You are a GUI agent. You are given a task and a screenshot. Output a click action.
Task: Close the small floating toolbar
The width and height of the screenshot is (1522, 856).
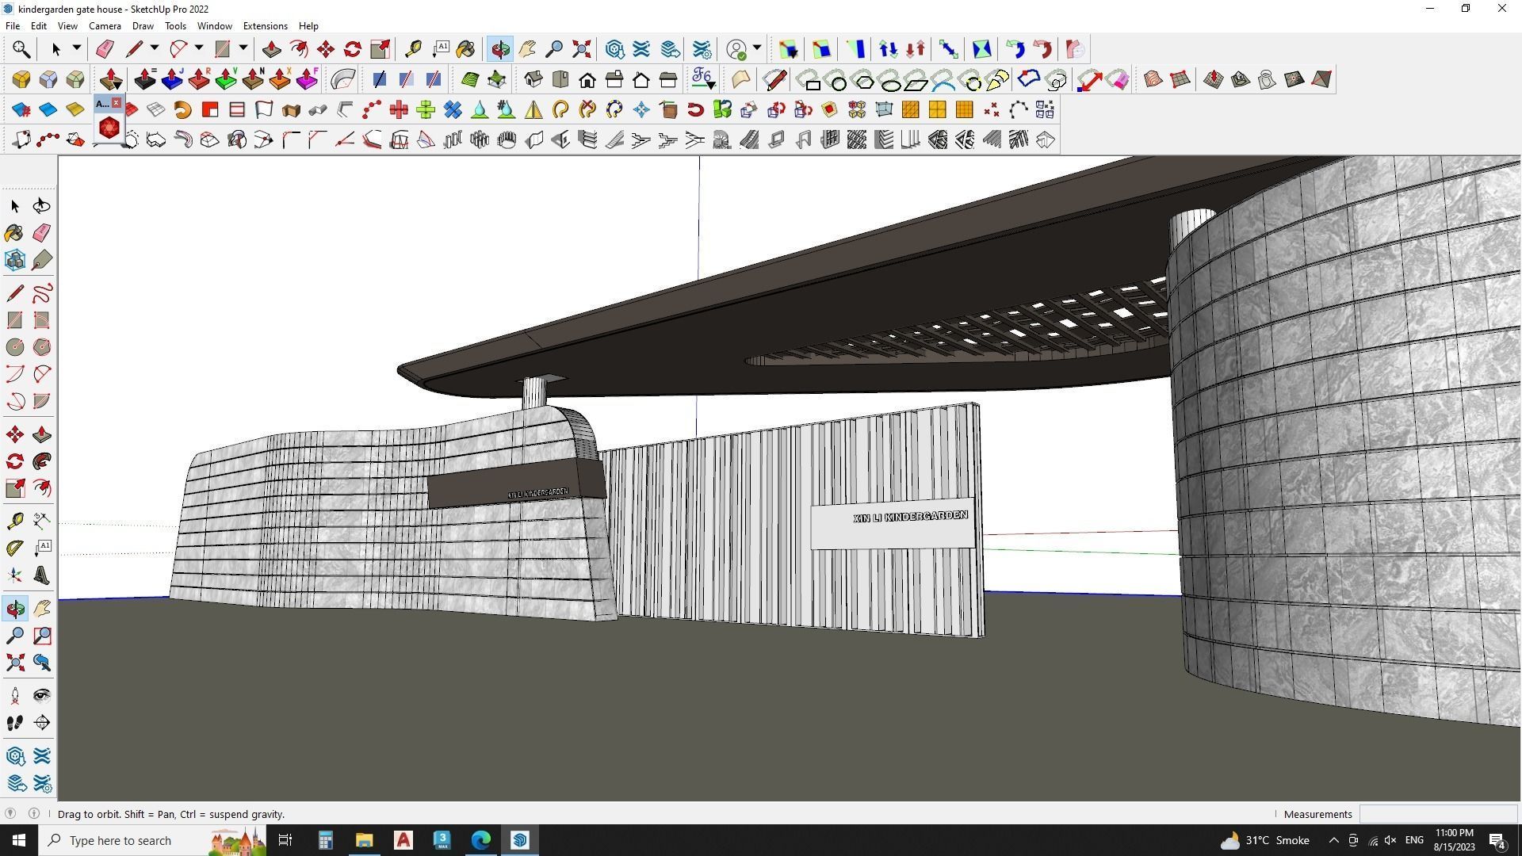(117, 103)
